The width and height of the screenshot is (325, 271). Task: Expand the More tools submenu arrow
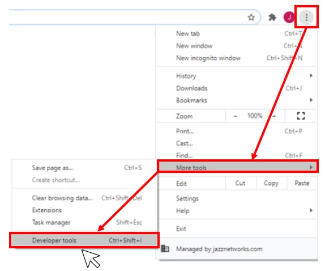(311, 167)
